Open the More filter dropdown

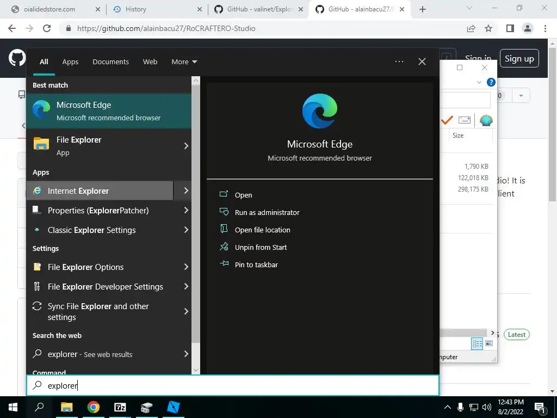click(184, 62)
